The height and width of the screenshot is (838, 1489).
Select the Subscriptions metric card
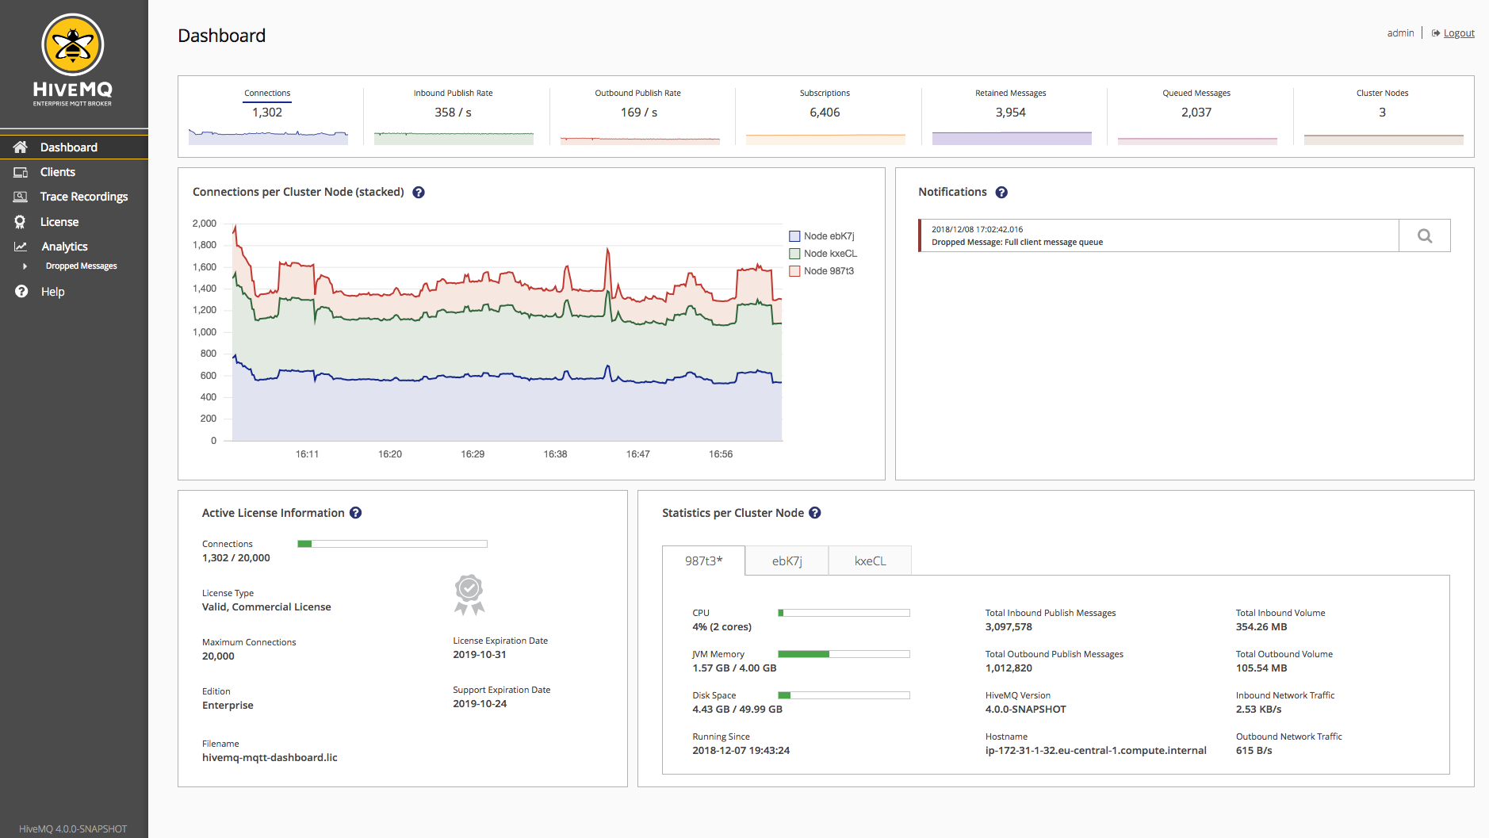825,116
